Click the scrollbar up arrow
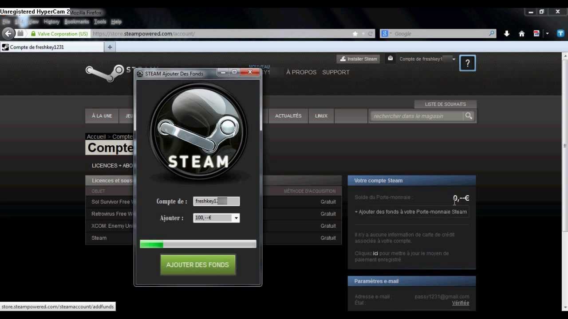Viewport: 568px width, 319px height. [x=565, y=55]
